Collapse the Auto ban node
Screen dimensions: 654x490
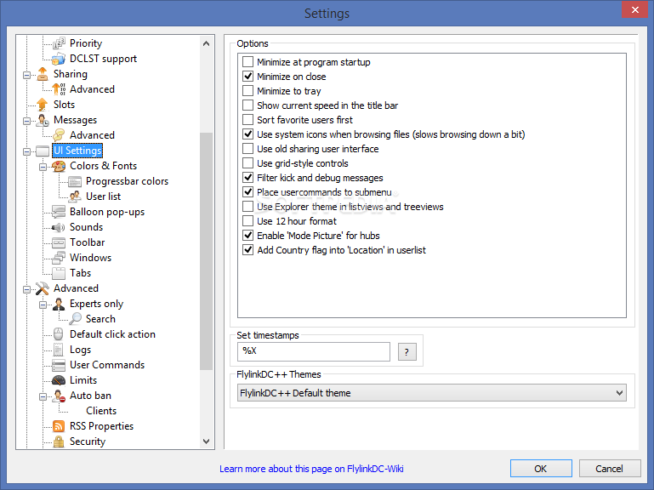43,396
